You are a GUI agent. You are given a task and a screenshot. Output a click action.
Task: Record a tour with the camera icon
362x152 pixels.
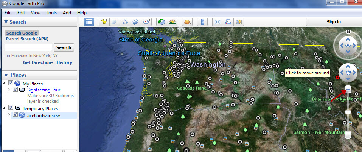click(x=147, y=22)
